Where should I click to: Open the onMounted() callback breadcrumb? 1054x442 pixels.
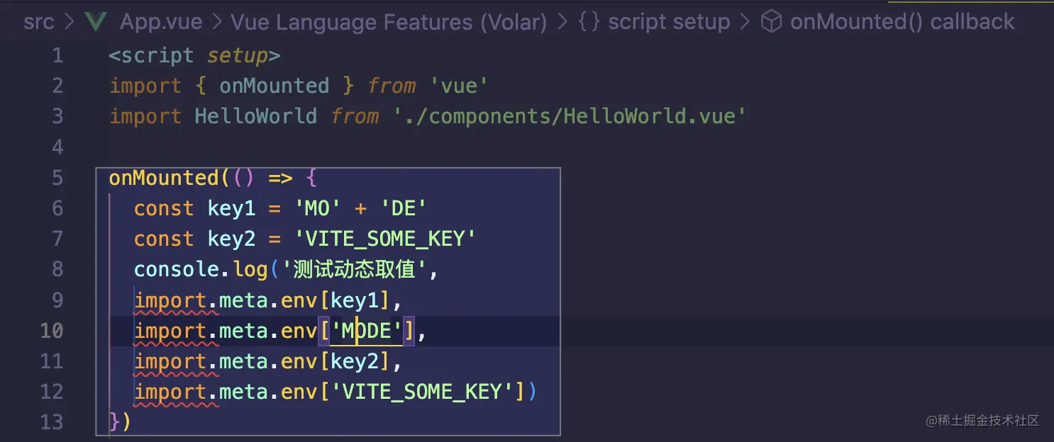[x=902, y=23]
